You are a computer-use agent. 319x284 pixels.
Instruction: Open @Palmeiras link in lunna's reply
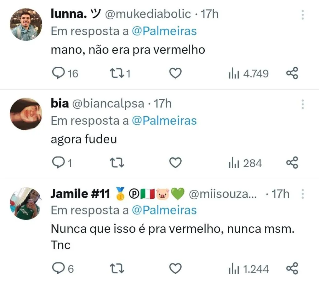point(164,31)
